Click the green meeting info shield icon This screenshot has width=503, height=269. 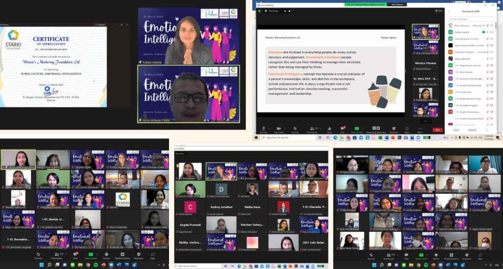click(x=260, y=10)
